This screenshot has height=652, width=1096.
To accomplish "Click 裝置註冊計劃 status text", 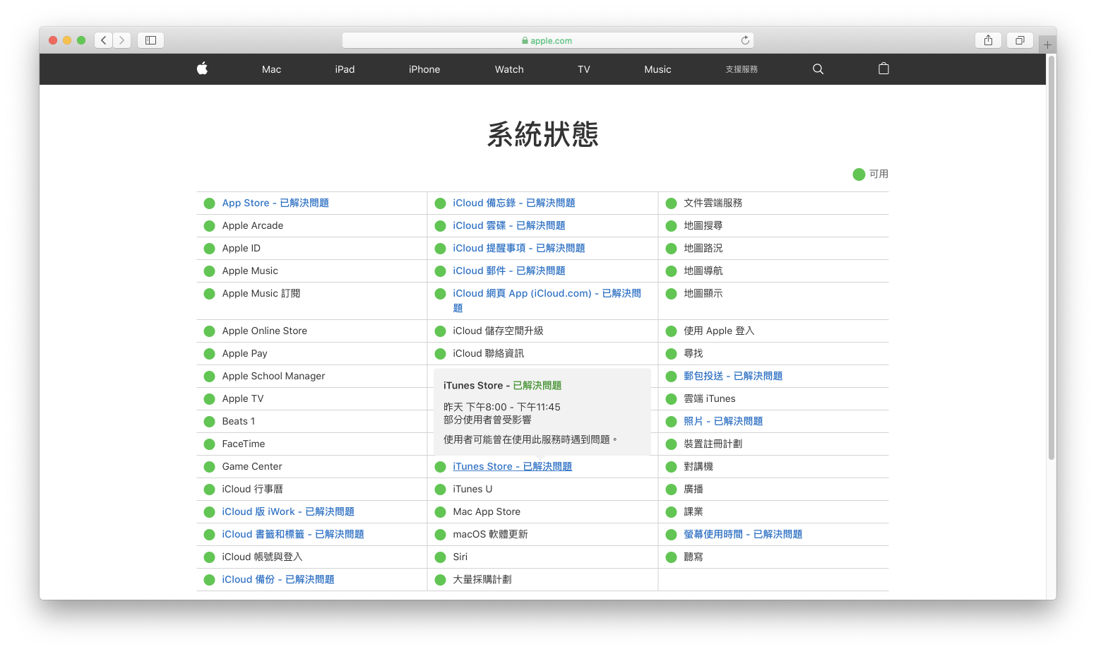I will (x=713, y=444).
